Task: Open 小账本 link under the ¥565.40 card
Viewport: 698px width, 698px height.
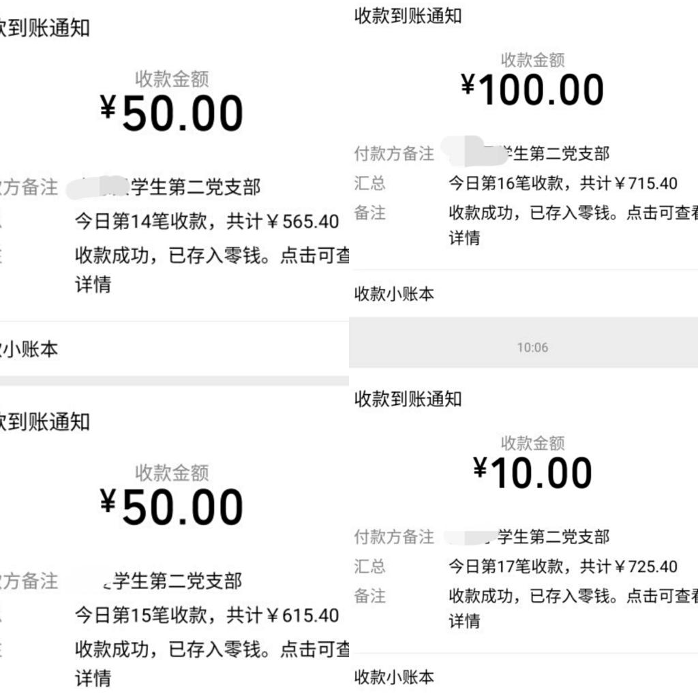Action: pyautogui.click(x=30, y=350)
